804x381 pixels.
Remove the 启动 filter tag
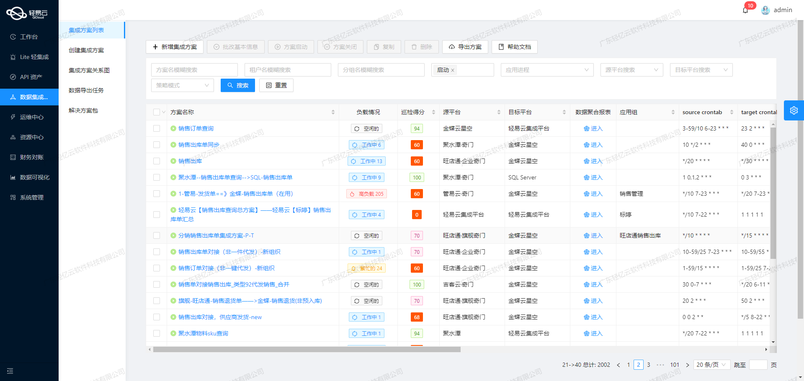pyautogui.click(x=453, y=70)
